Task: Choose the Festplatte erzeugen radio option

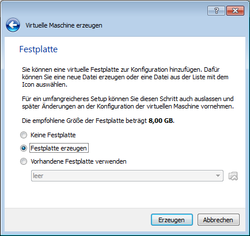Action: [x=24, y=148]
